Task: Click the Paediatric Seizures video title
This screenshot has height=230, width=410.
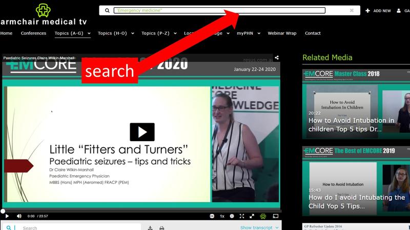Action: [39, 58]
